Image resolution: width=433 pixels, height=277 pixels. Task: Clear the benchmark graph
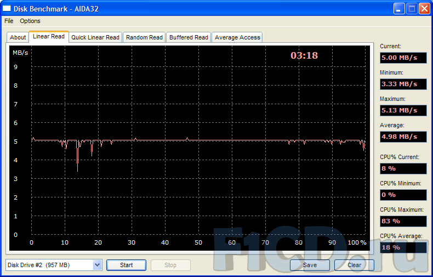354,265
